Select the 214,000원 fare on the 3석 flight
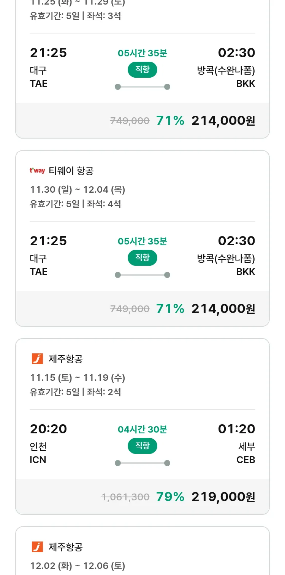The height and width of the screenshot is (575, 285). 223,120
